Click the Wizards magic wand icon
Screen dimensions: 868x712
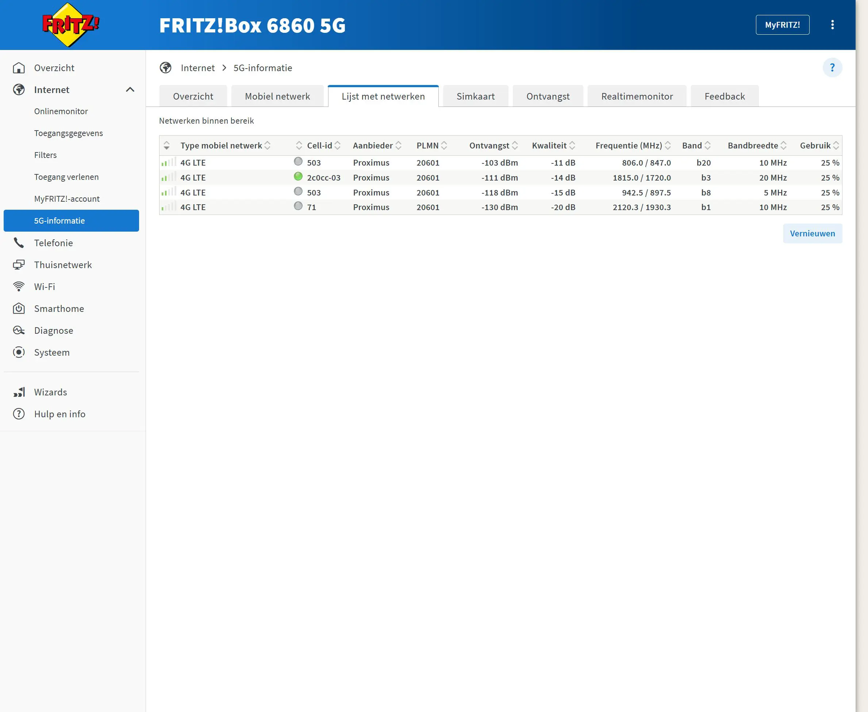(19, 392)
